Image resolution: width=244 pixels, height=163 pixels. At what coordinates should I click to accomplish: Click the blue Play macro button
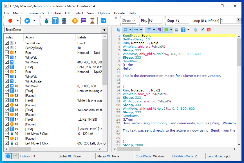[27, 21]
